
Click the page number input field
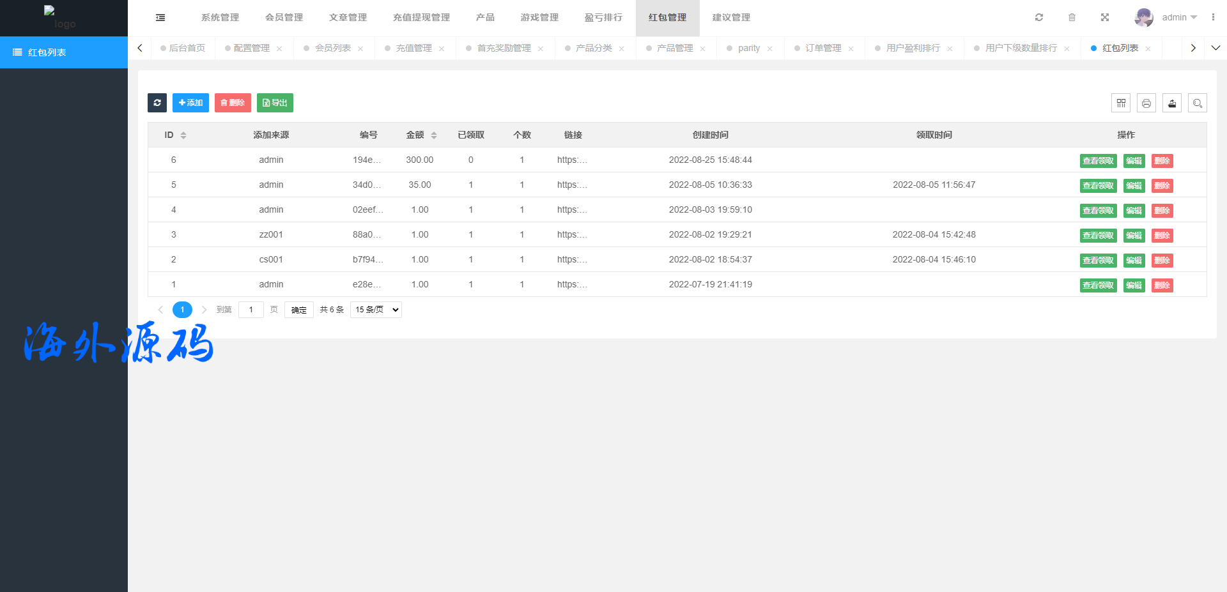(x=251, y=310)
